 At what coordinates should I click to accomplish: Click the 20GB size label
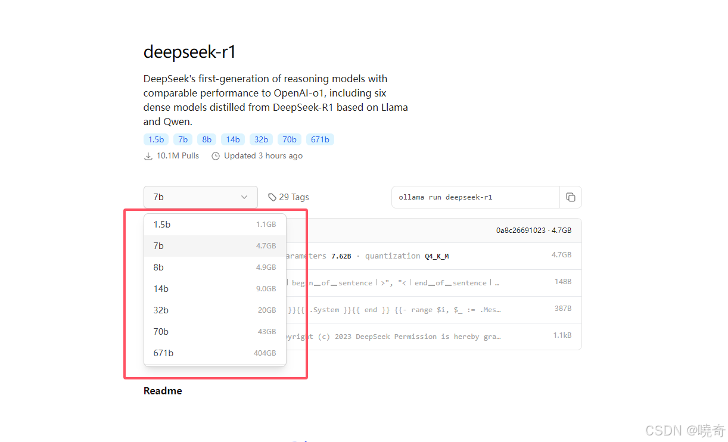267,310
